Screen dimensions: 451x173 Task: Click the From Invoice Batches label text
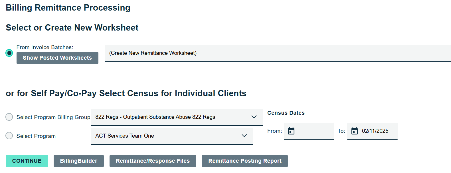tap(45, 47)
